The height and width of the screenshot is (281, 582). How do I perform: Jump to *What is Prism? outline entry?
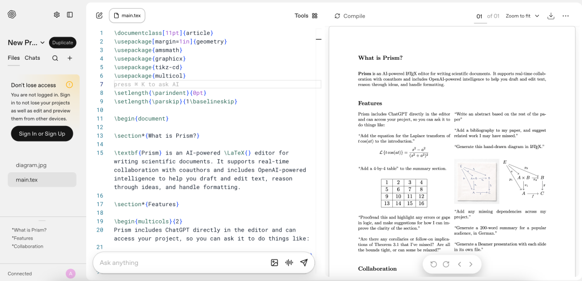point(29,230)
